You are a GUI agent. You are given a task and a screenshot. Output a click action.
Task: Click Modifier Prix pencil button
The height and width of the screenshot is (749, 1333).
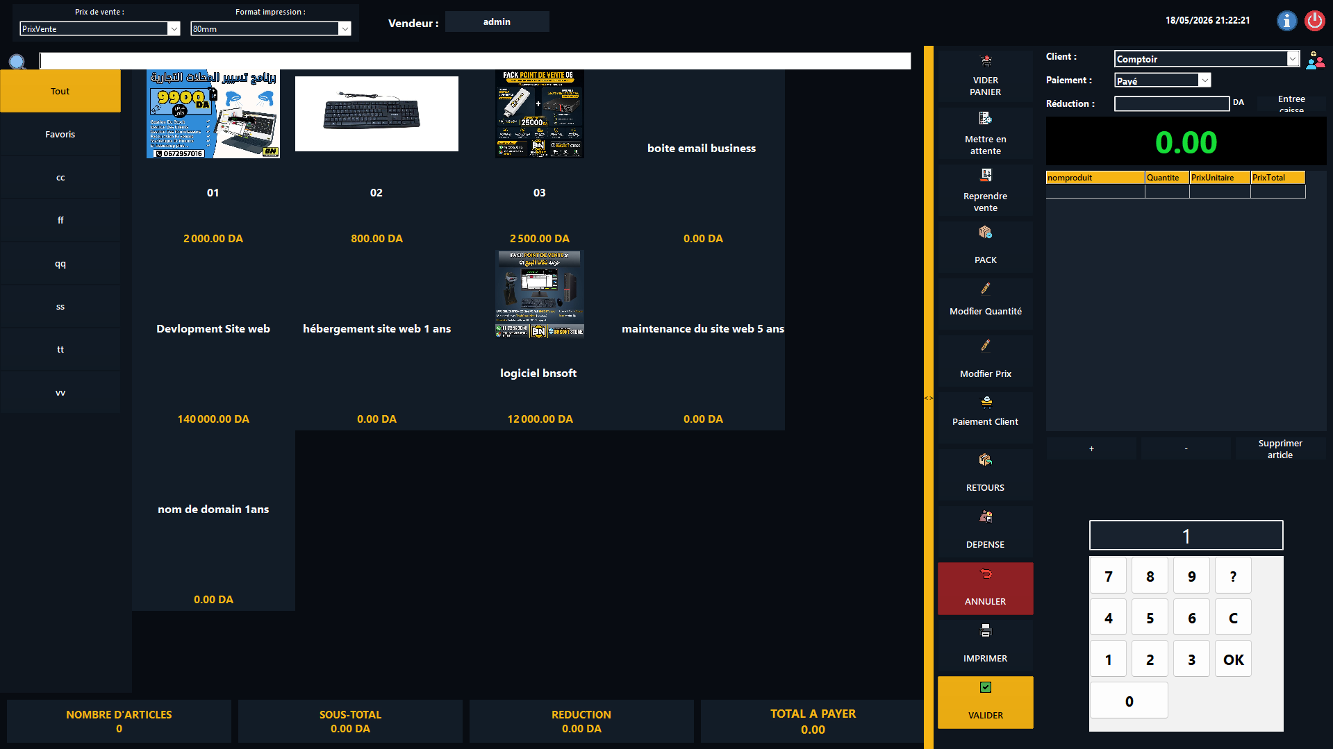tap(985, 361)
